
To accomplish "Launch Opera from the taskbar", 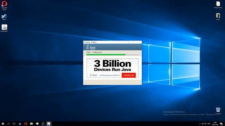I will point(26,124).
